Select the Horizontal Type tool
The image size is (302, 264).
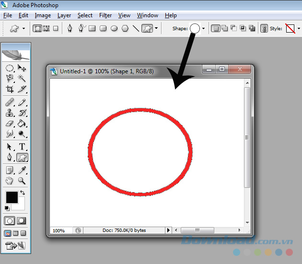pos(22,147)
